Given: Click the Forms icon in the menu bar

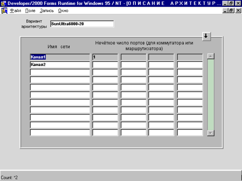Looking at the screenshot, I should tap(4, 11).
